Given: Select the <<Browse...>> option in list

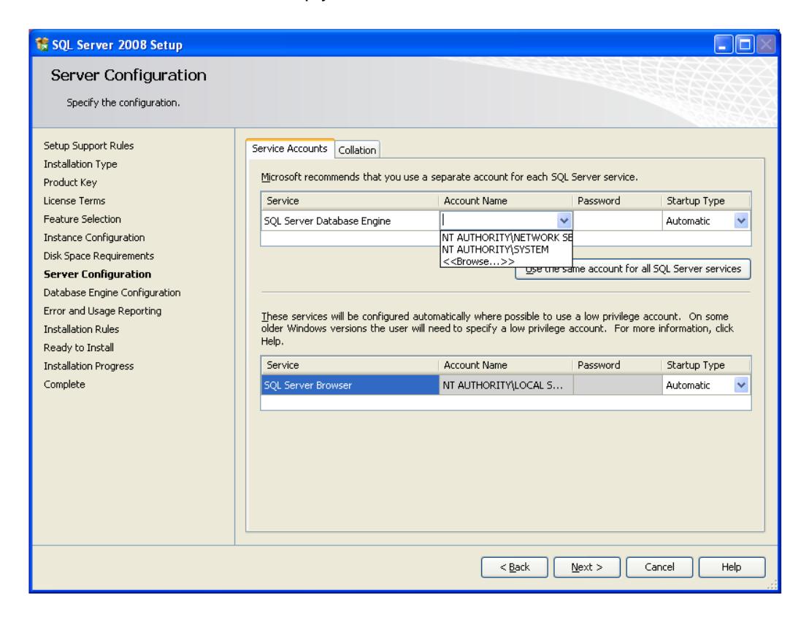Looking at the screenshot, I should (507, 261).
